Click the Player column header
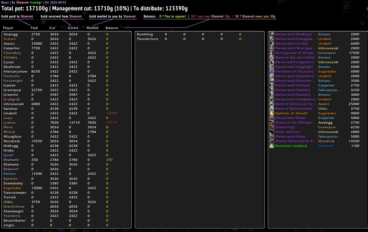This screenshot has height=232, width=368. click(x=8, y=28)
